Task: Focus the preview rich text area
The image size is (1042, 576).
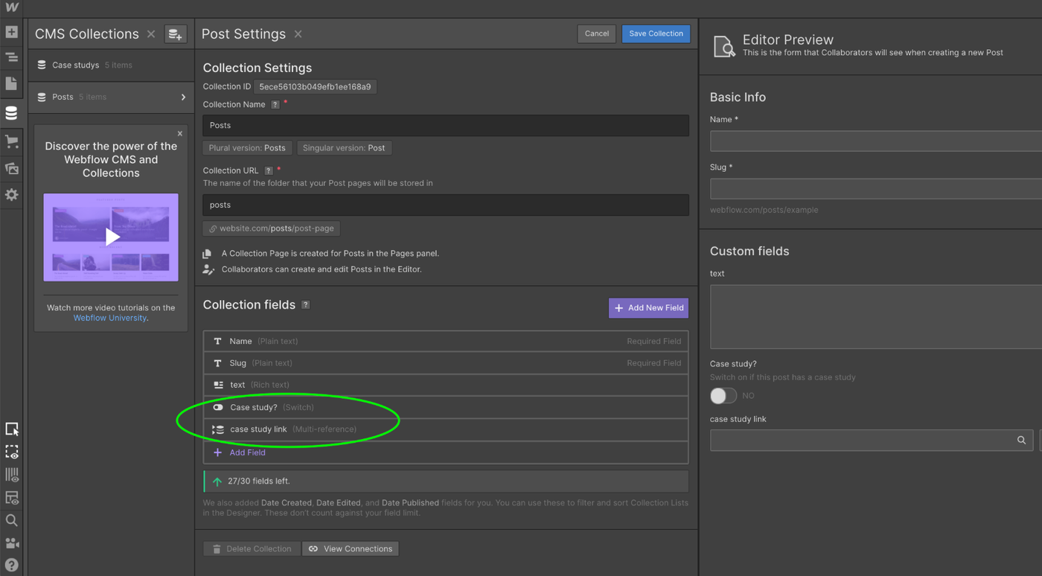Action: tap(876, 317)
